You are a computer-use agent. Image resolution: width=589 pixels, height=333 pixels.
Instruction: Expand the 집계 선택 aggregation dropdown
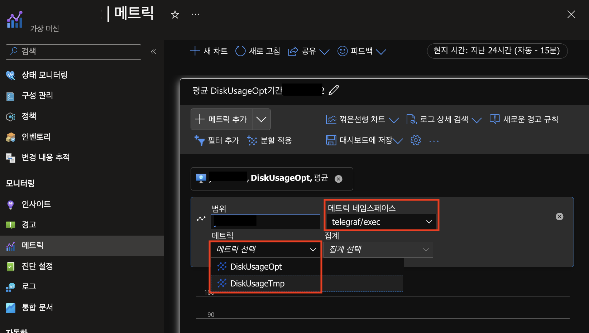point(378,250)
